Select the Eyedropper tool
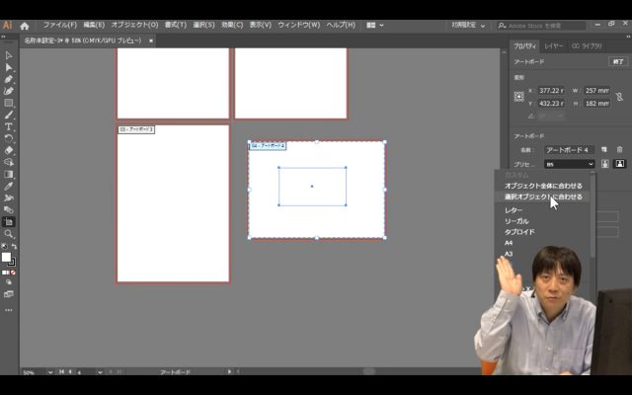 [x=9, y=187]
